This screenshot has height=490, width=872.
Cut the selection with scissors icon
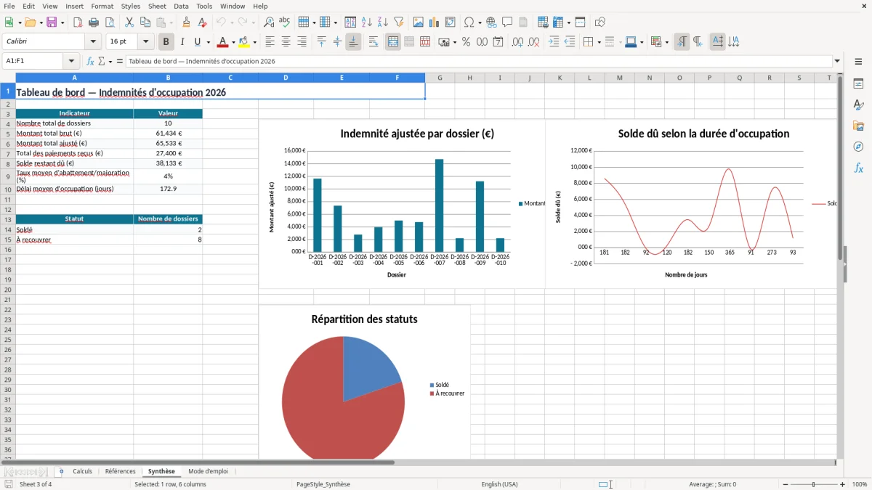tap(129, 23)
